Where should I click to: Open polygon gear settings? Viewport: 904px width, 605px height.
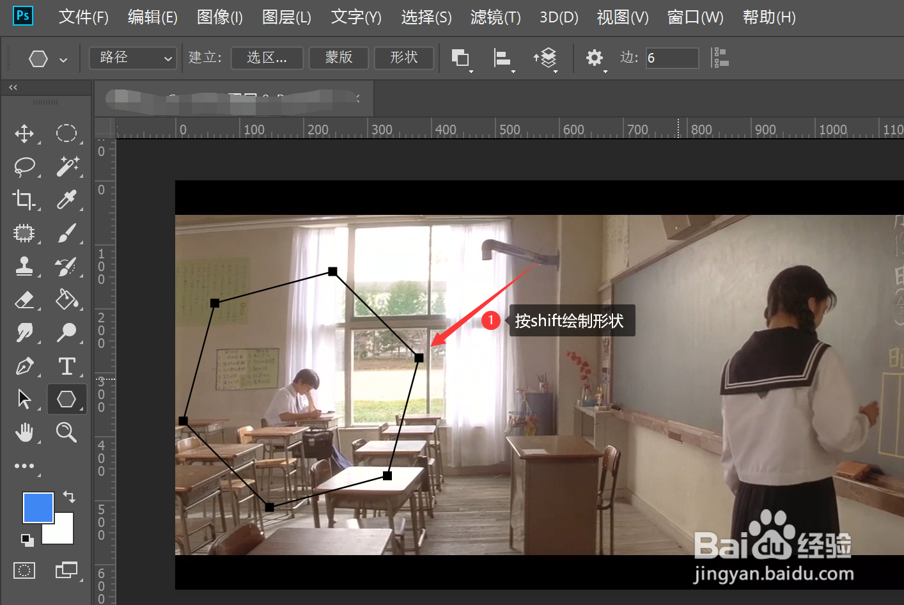click(595, 58)
